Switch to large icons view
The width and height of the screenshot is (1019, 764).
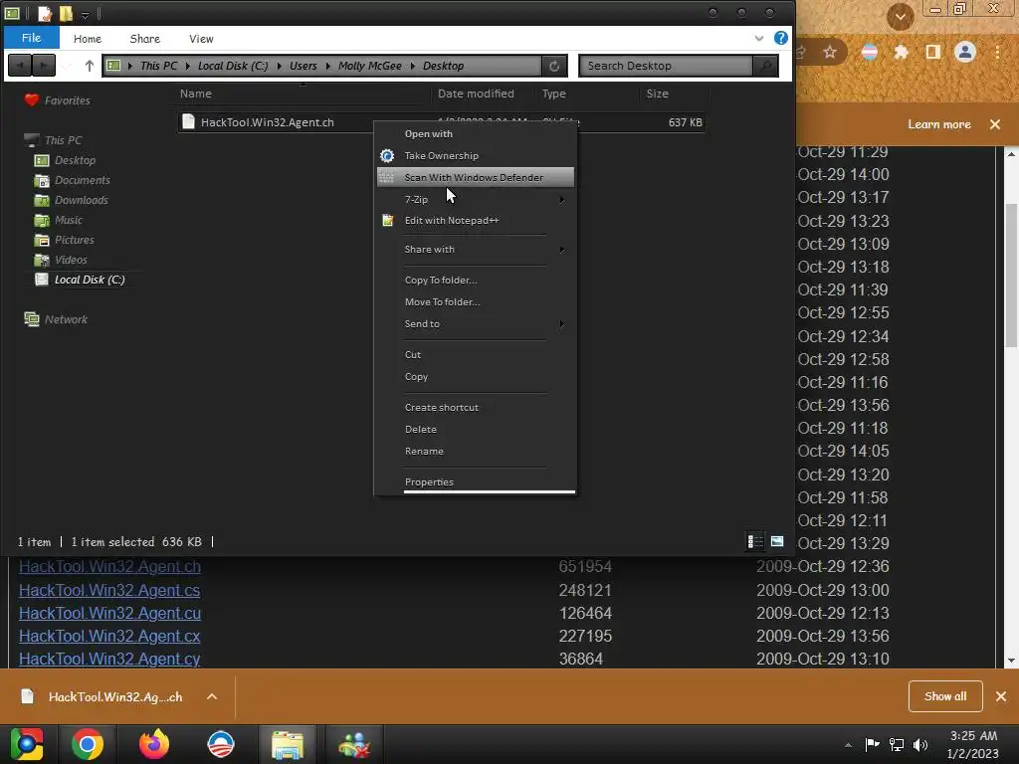pyautogui.click(x=777, y=541)
